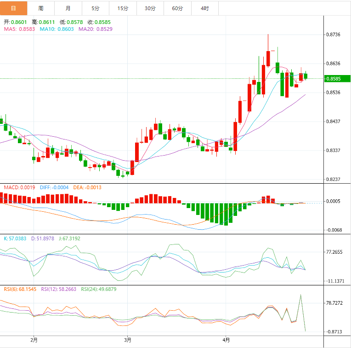Click the DEA value label
This screenshot has height=348, width=351.
(x=87, y=187)
